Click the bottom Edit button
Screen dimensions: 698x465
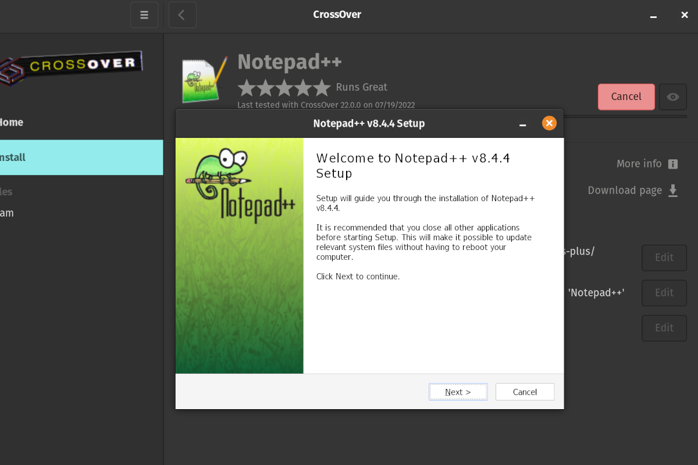[x=664, y=328]
